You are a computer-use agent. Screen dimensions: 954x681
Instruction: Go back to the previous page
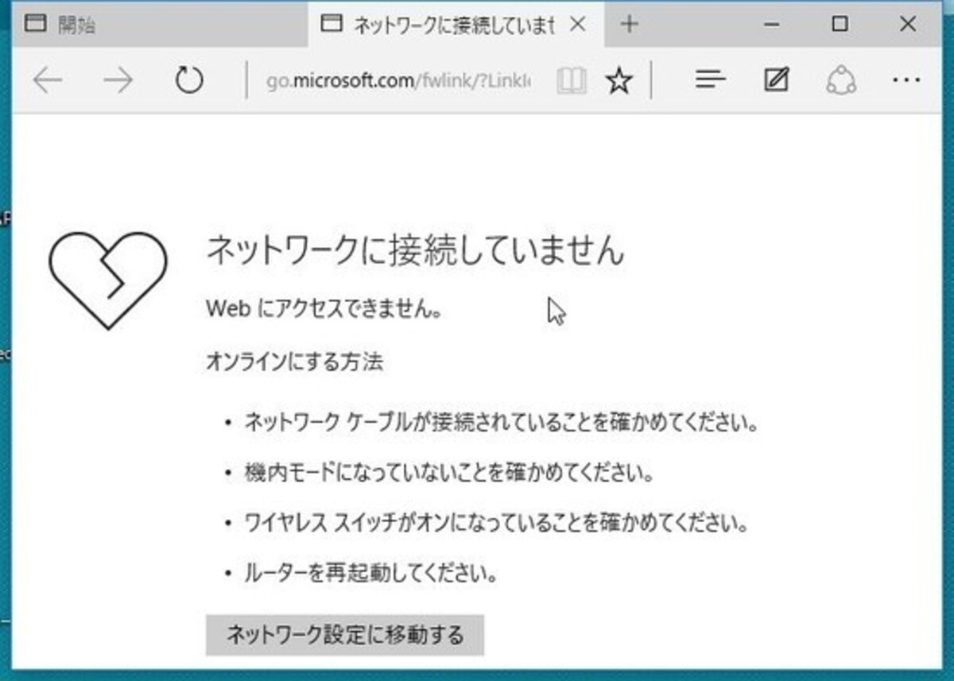click(x=48, y=80)
